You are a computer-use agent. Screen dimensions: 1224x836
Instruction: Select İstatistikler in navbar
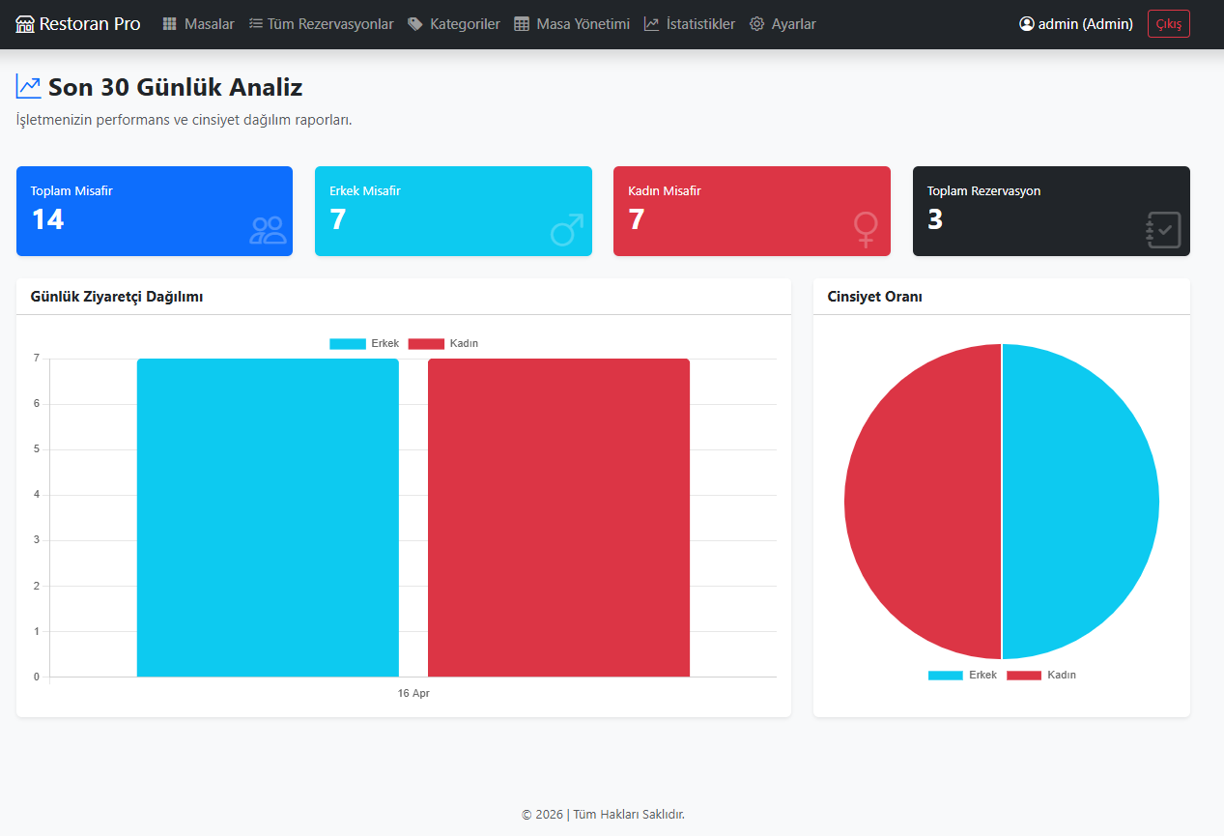(x=690, y=24)
